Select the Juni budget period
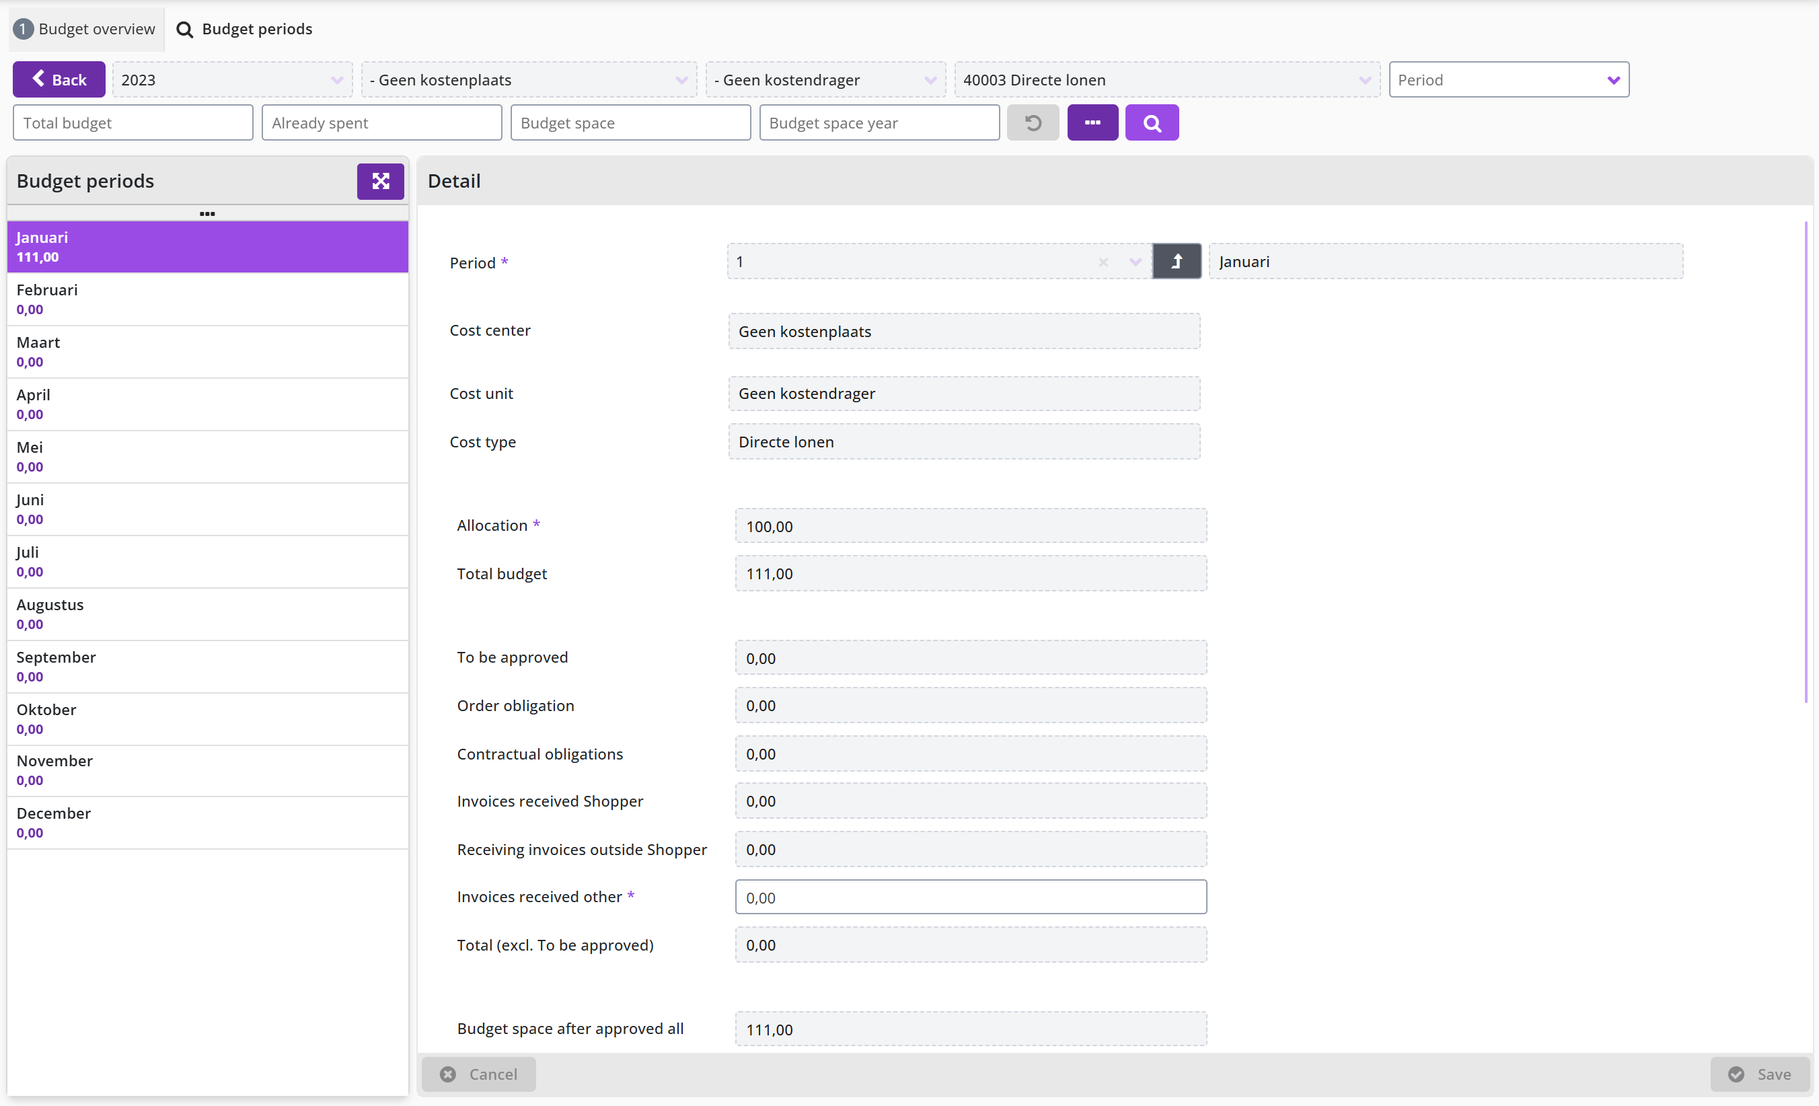 [x=207, y=509]
